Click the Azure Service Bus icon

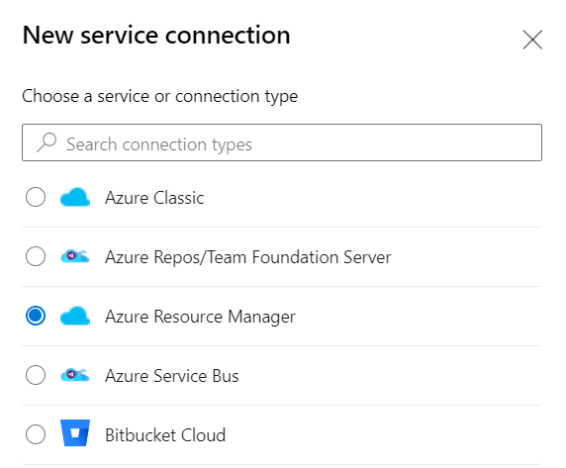pyautogui.click(x=75, y=375)
